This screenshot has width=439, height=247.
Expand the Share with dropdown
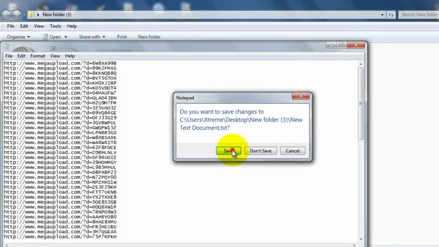coord(92,37)
